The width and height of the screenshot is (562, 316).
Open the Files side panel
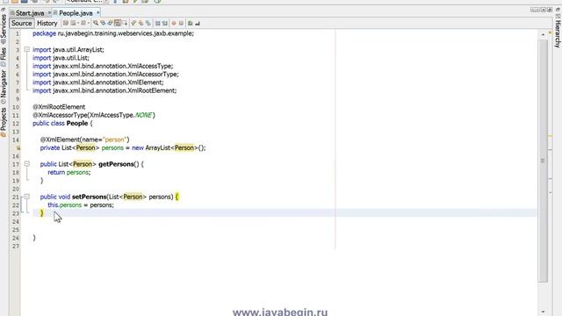4,56
